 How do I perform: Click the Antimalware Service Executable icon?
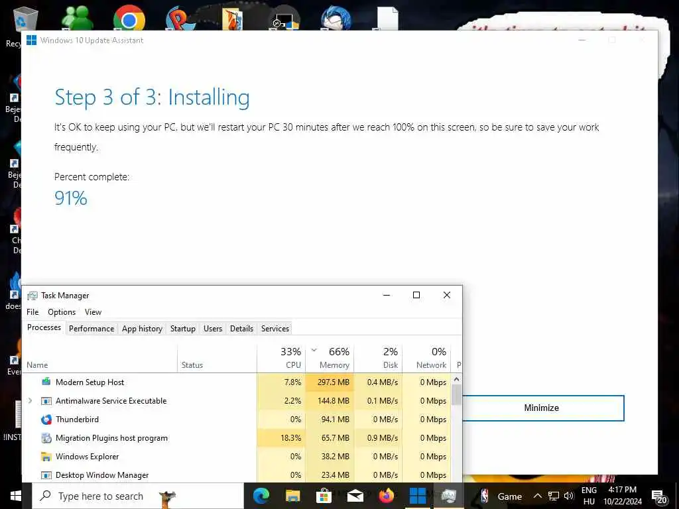46,401
